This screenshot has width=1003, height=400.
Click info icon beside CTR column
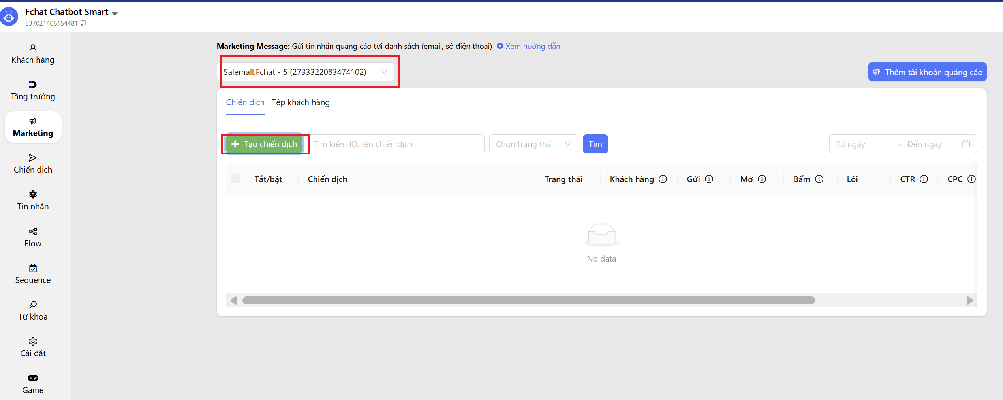[924, 179]
